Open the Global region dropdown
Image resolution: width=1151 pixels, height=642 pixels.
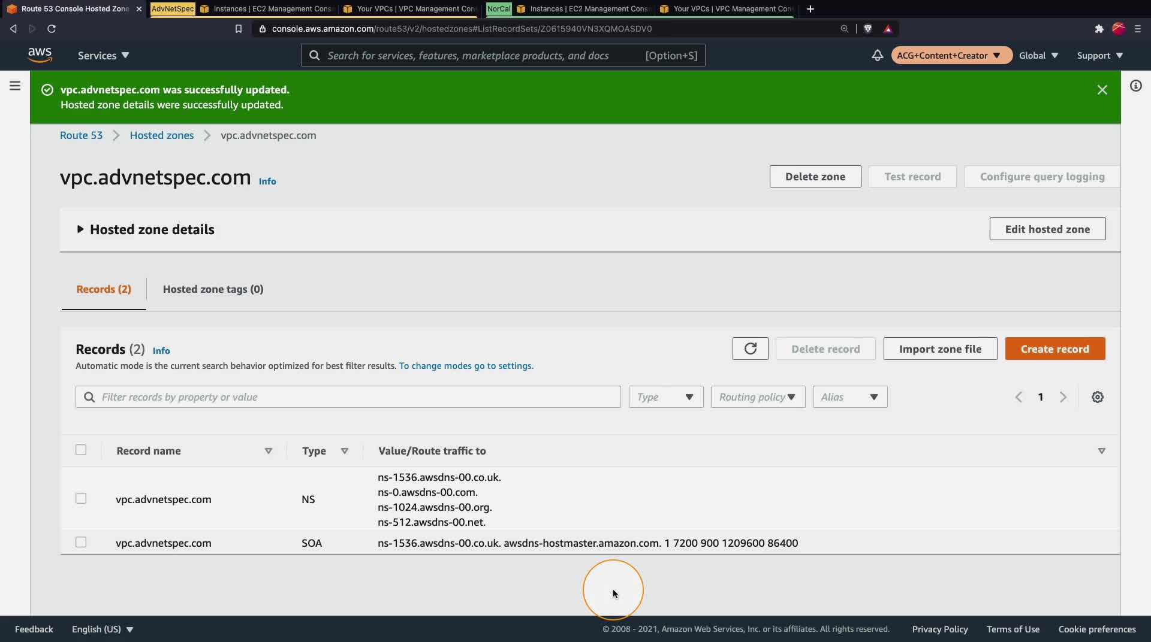[x=1038, y=55]
